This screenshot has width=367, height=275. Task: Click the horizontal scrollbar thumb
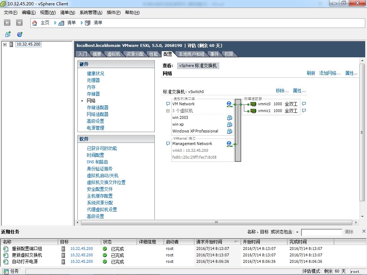[216, 222]
